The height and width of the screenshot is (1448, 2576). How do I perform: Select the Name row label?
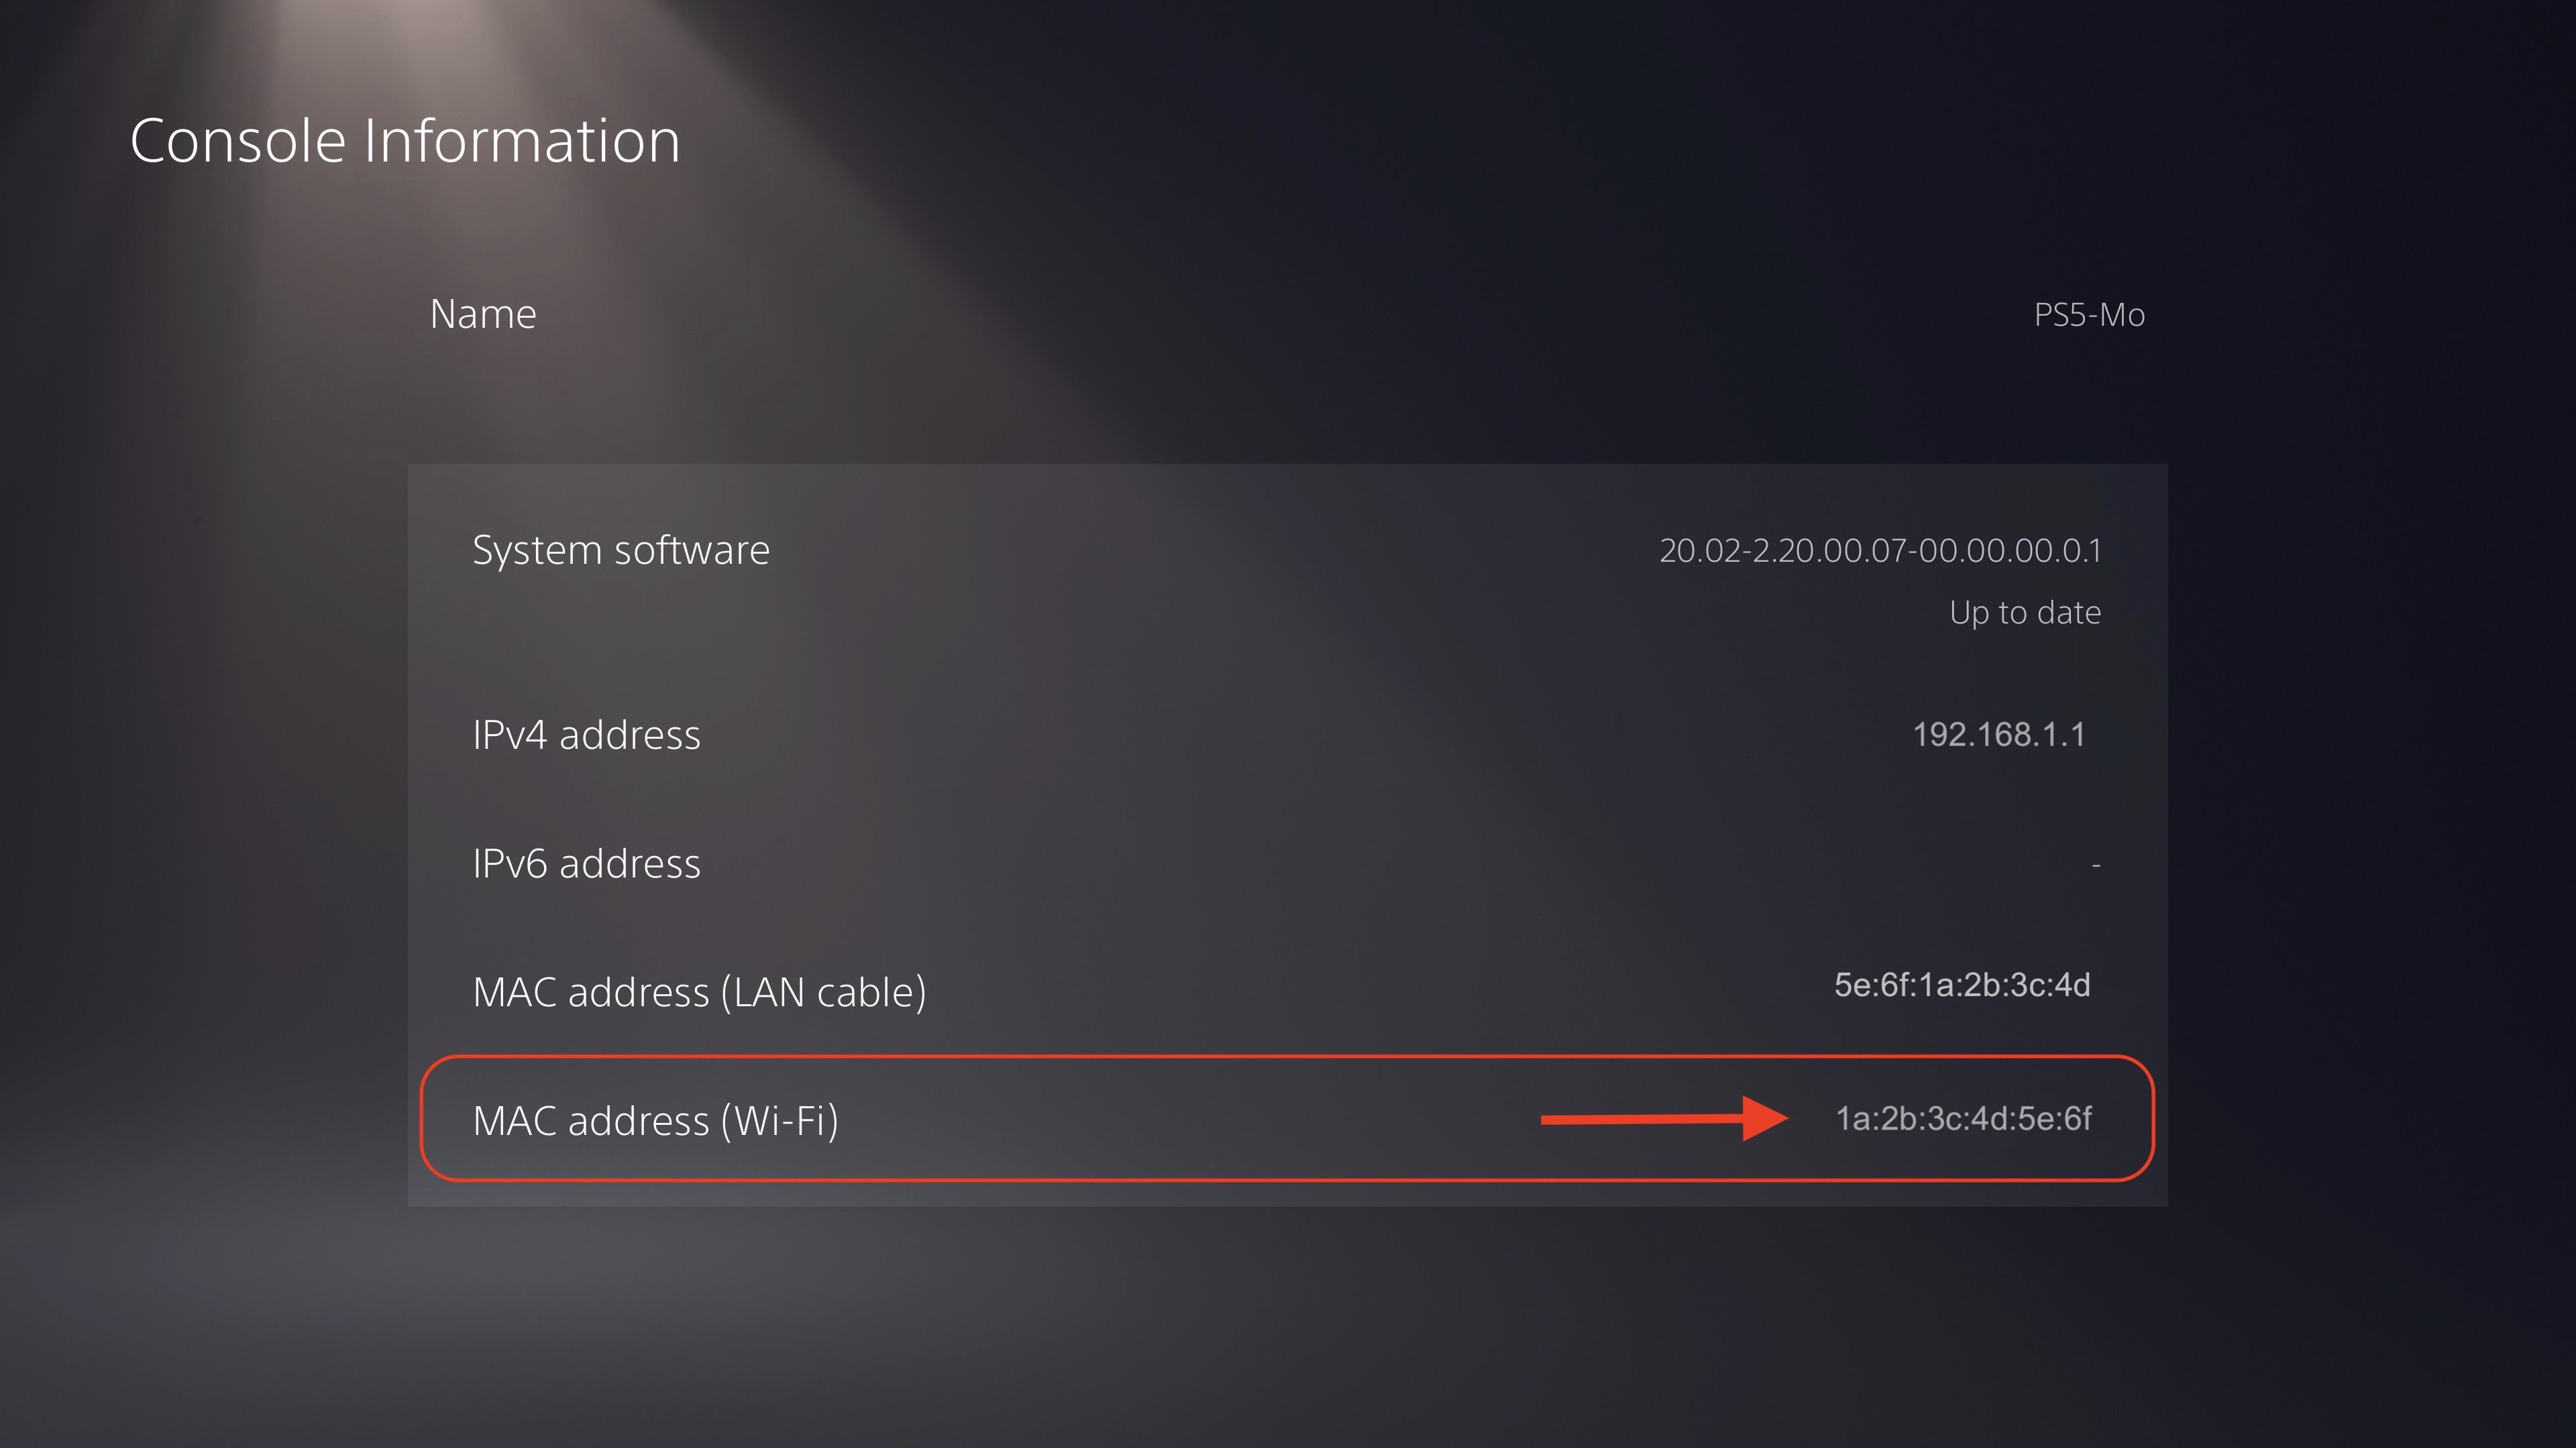coord(483,314)
